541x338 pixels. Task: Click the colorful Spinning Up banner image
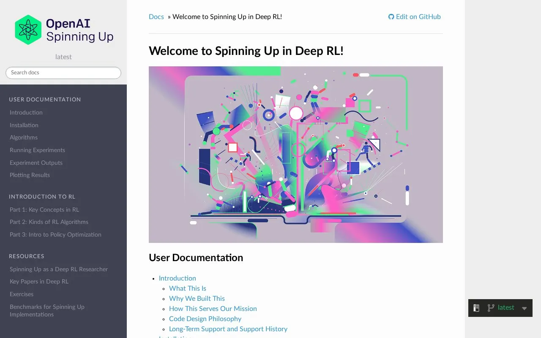296,155
